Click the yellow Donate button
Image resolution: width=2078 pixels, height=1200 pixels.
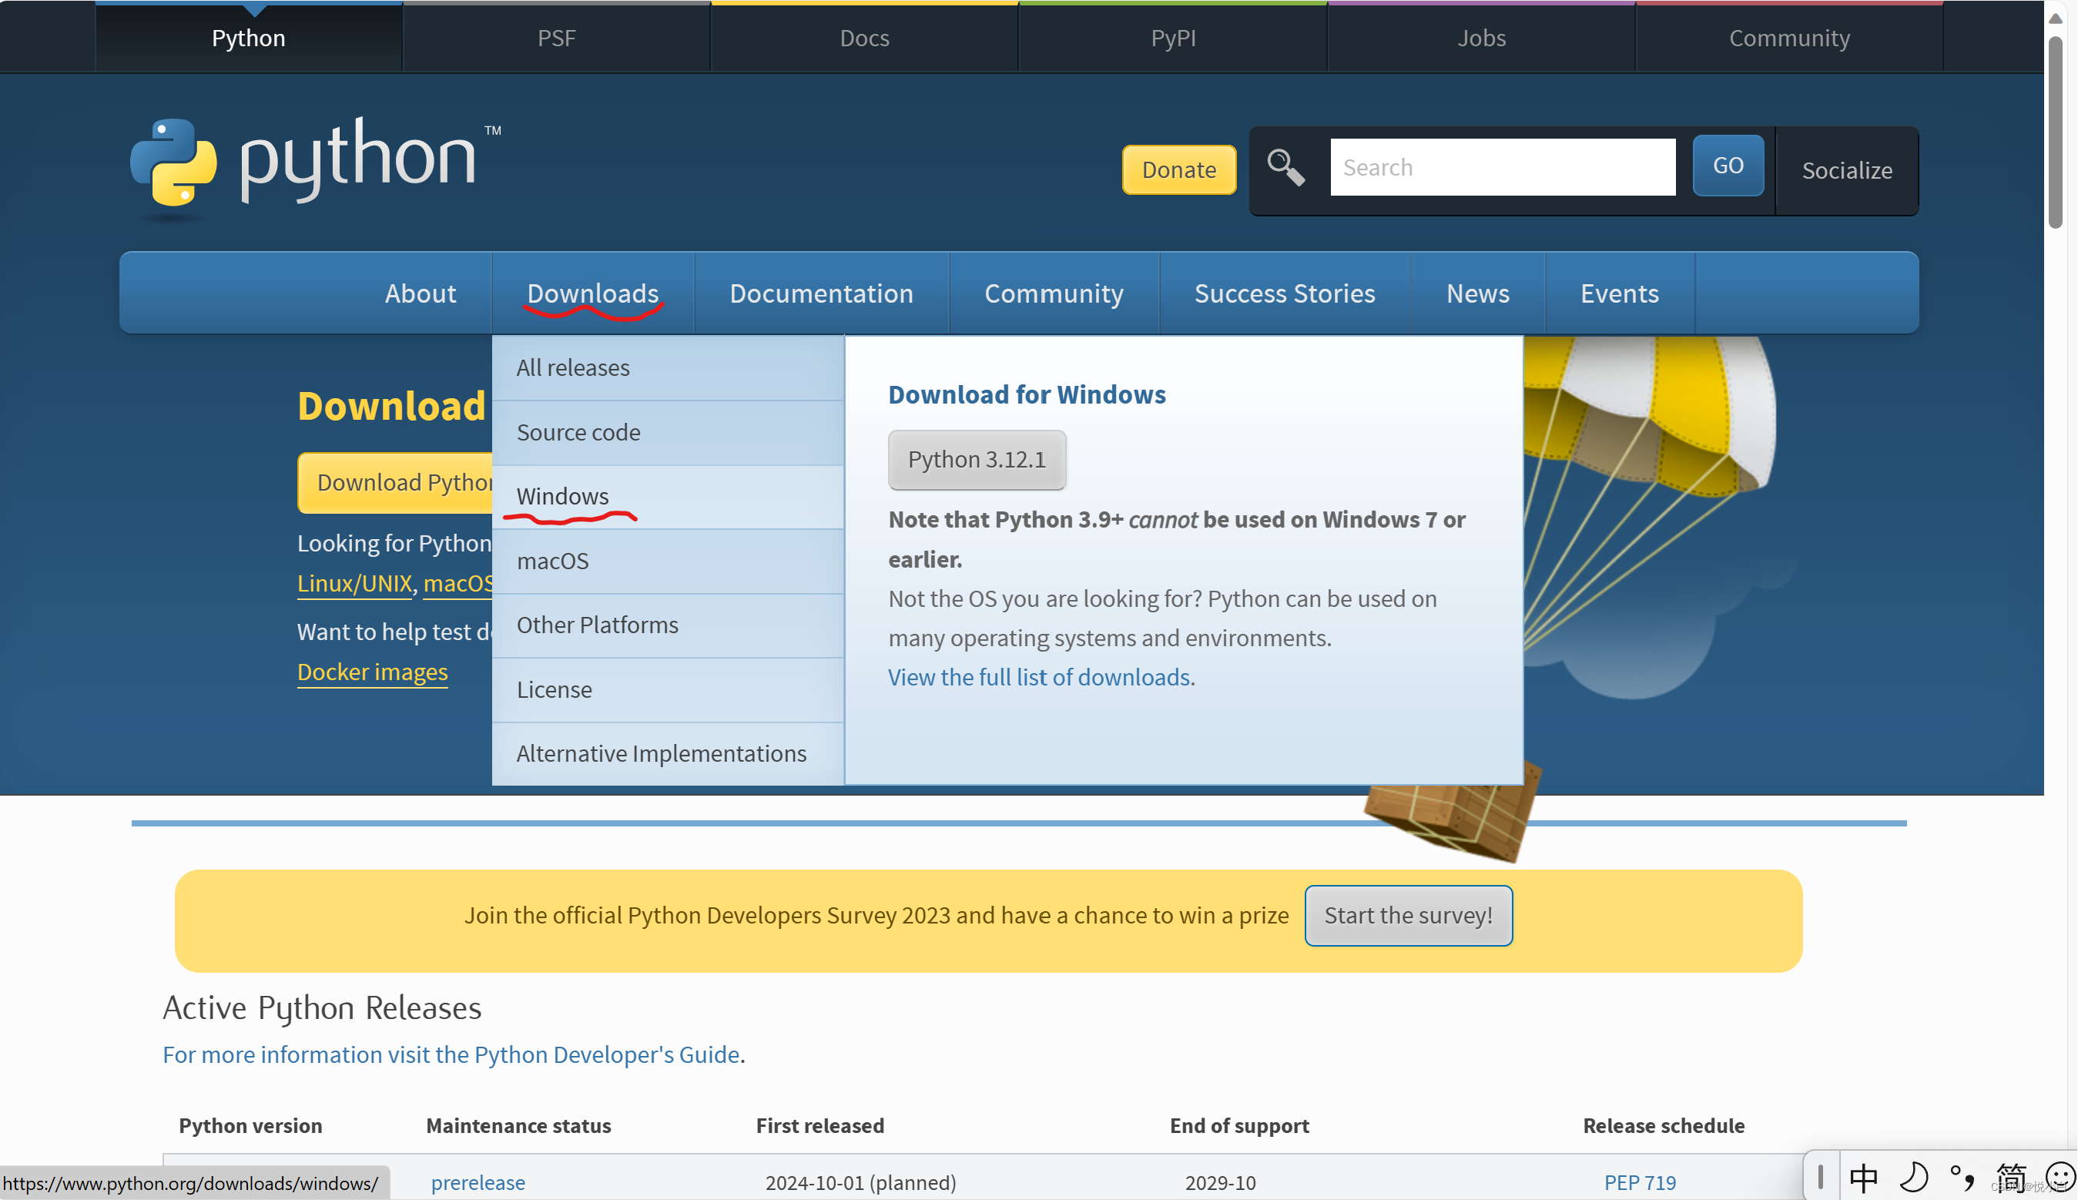click(1179, 169)
